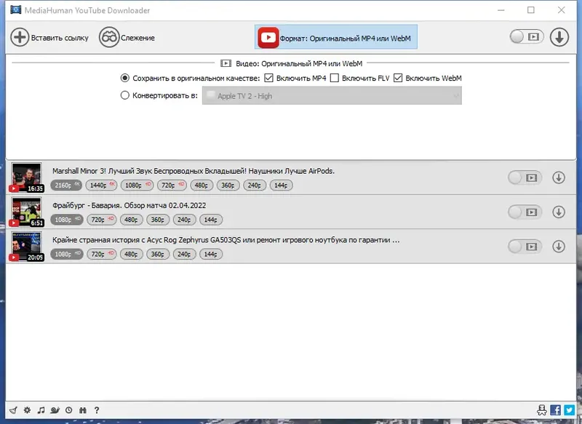Choose 720p for Marshall Minor video
The height and width of the screenshot is (424, 582).
172,185
